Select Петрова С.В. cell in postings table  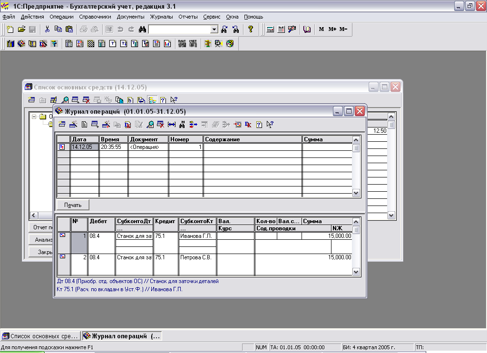(x=197, y=257)
